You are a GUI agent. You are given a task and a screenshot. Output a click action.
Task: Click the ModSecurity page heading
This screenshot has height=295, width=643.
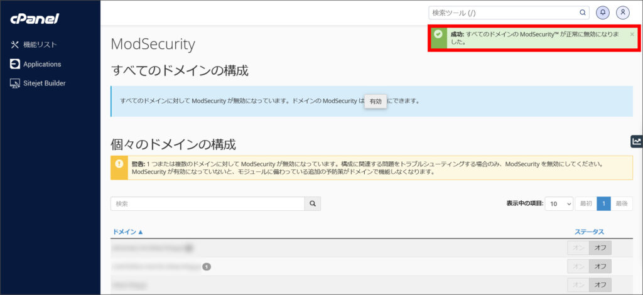click(x=153, y=45)
